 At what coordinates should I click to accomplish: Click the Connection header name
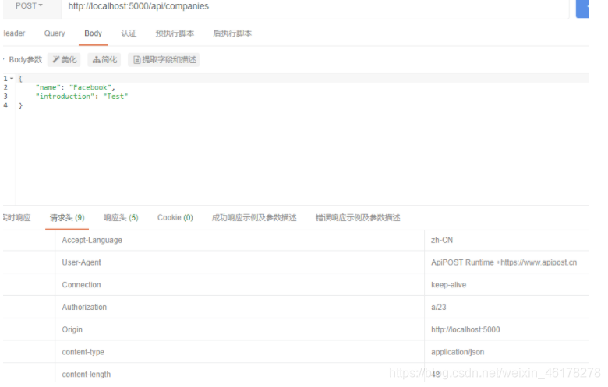[x=81, y=285]
